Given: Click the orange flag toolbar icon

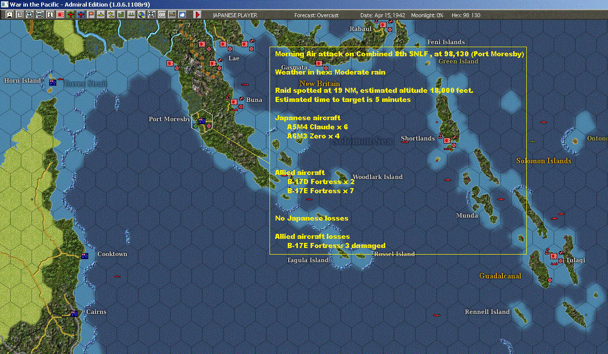Looking at the screenshot, I should coord(91,15).
